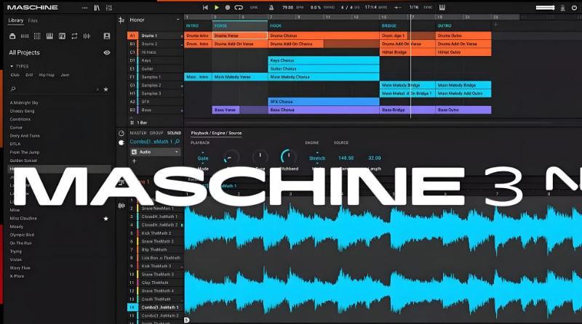Click the user content icon in browser

tap(107, 36)
